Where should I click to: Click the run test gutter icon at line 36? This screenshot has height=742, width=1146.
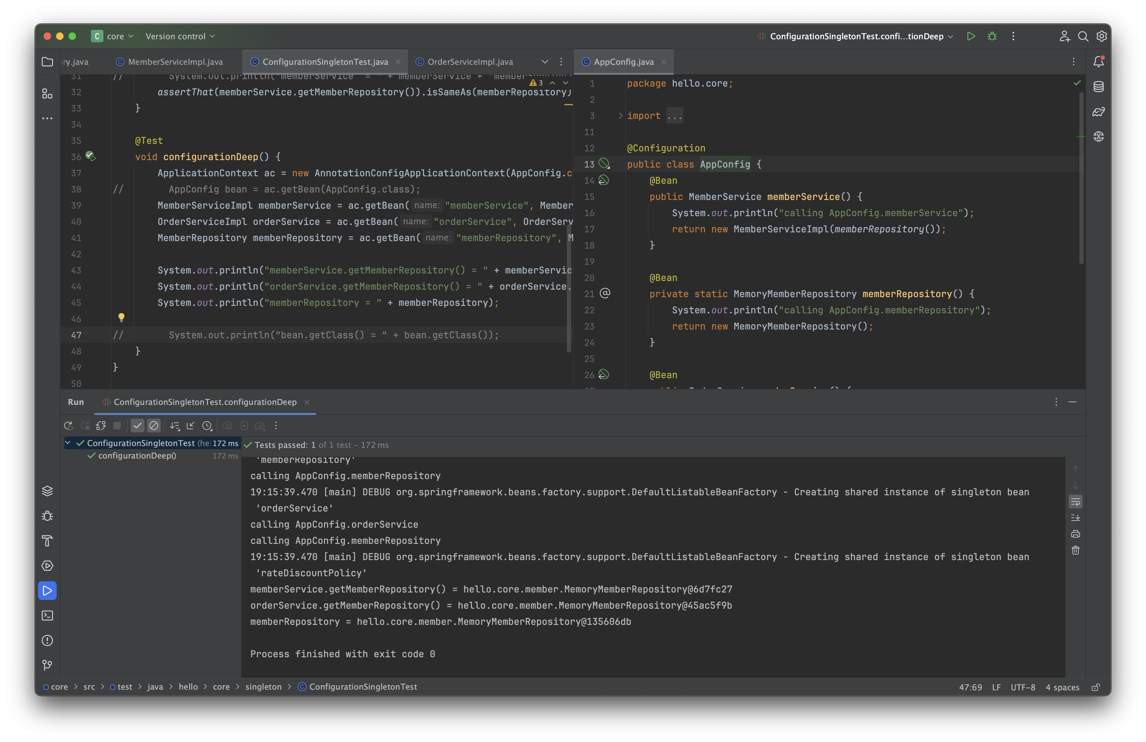coord(91,156)
